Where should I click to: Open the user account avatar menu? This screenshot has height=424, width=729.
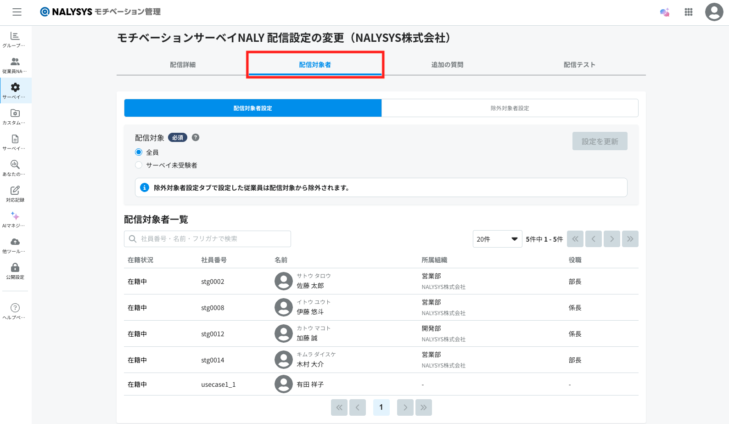[x=714, y=12]
